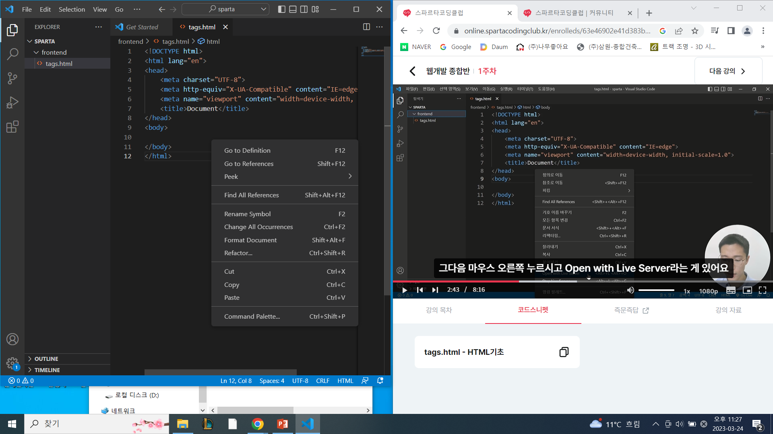Open the Run and Debug view
The width and height of the screenshot is (773, 434).
pos(12,102)
